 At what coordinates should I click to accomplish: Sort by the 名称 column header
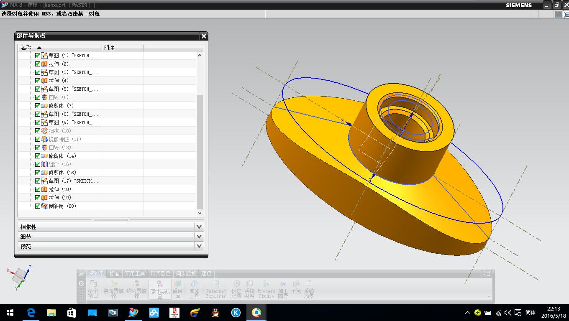60,48
